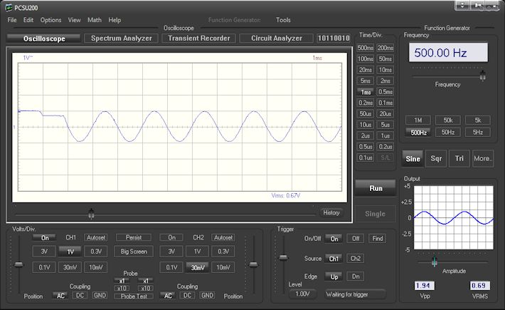The image size is (505, 310).
Task: Click the History button
Action: (331, 212)
